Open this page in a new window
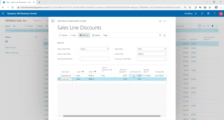The width and height of the screenshot is (224, 120). click(160, 21)
